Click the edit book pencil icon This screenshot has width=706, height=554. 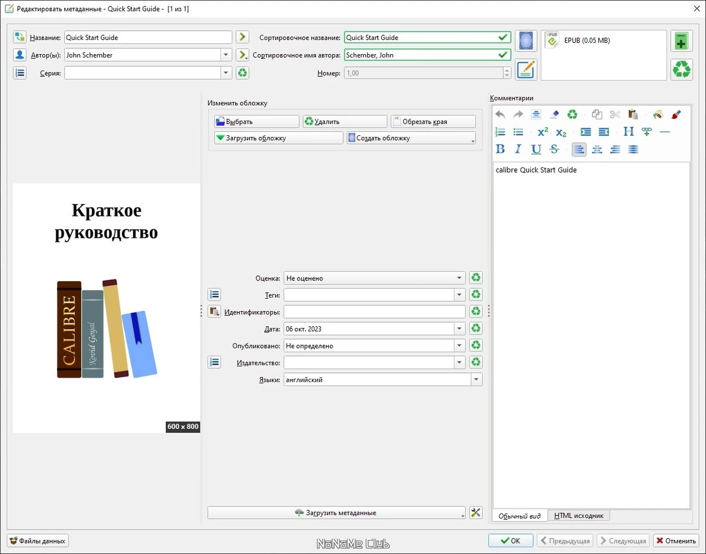(525, 69)
